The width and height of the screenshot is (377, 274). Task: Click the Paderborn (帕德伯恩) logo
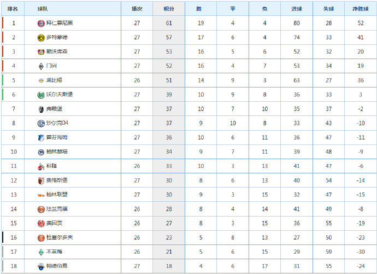point(41,266)
